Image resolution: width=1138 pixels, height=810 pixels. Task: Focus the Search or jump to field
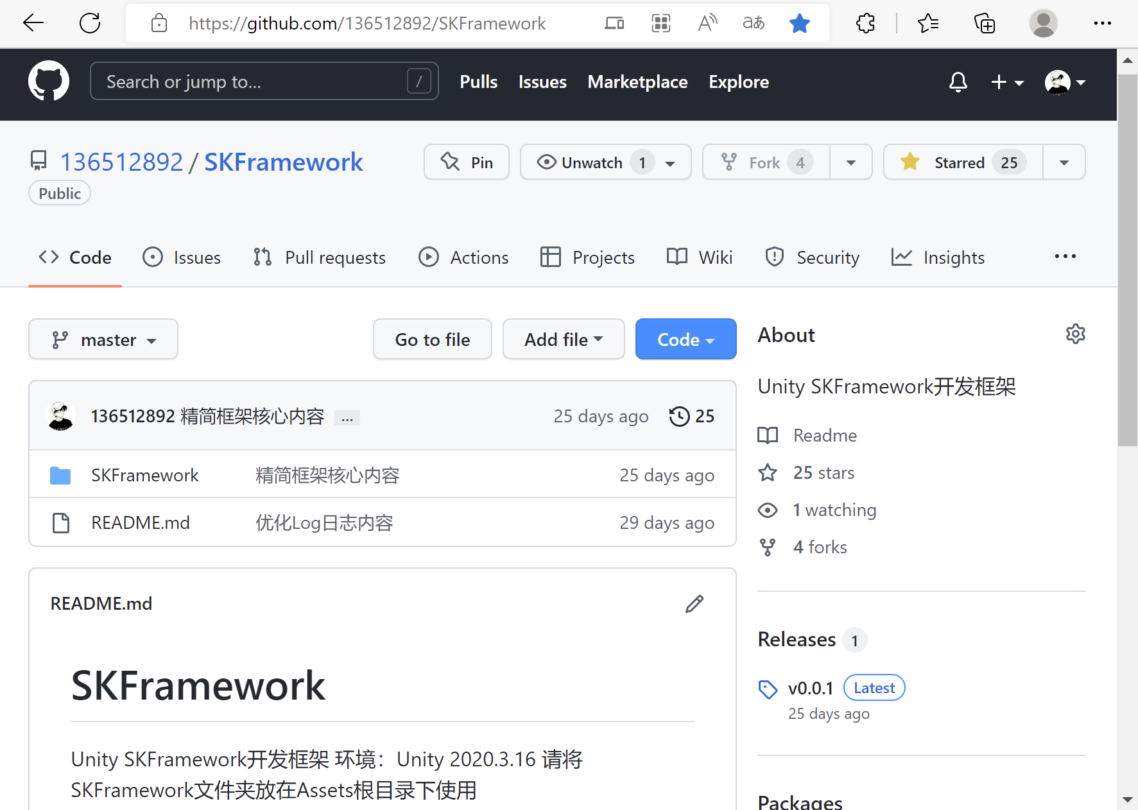pos(264,82)
